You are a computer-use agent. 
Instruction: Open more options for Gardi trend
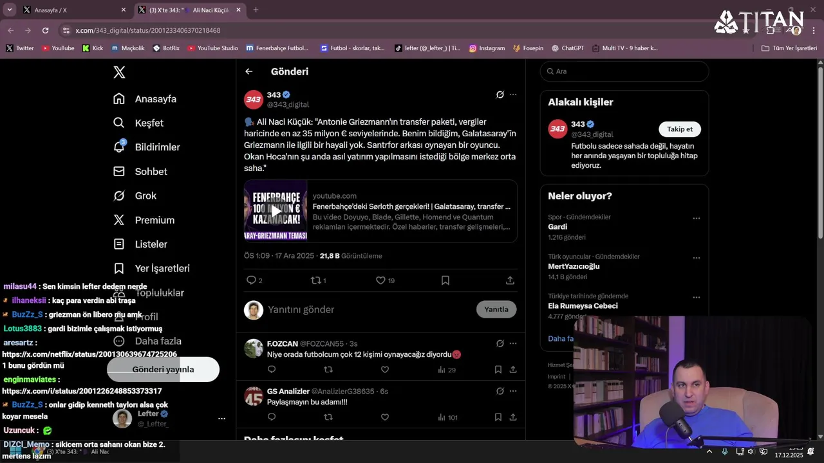point(696,219)
